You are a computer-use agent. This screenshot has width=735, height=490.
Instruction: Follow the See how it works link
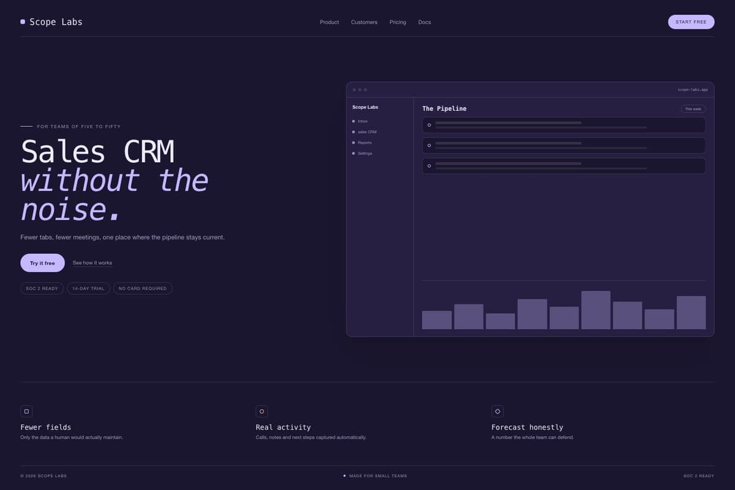click(92, 263)
